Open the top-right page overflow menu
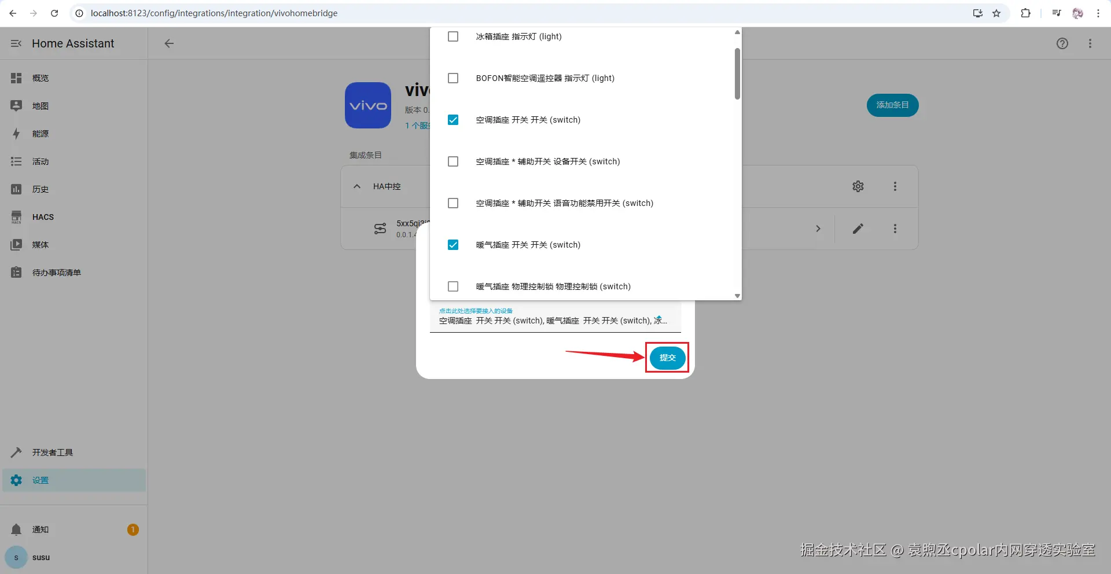This screenshot has width=1111, height=574. 1090,43
